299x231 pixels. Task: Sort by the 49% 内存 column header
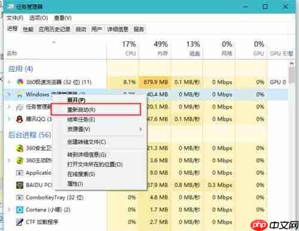[x=155, y=48]
